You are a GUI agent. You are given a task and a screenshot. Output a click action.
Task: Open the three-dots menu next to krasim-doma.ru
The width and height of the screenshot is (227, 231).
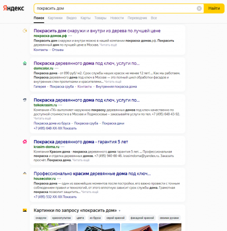tap(63, 147)
